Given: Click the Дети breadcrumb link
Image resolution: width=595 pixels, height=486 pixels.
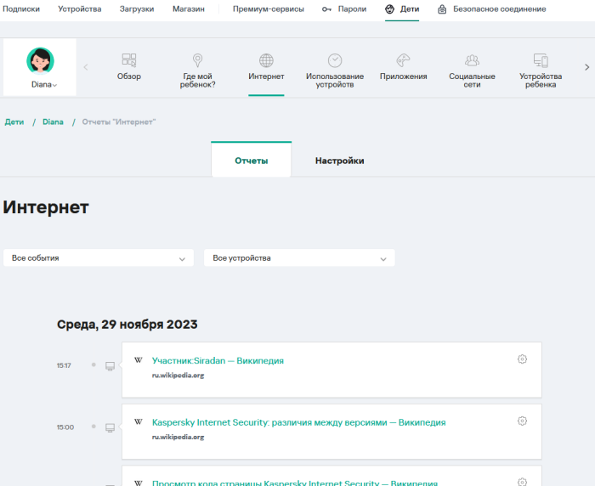Looking at the screenshot, I should point(14,121).
